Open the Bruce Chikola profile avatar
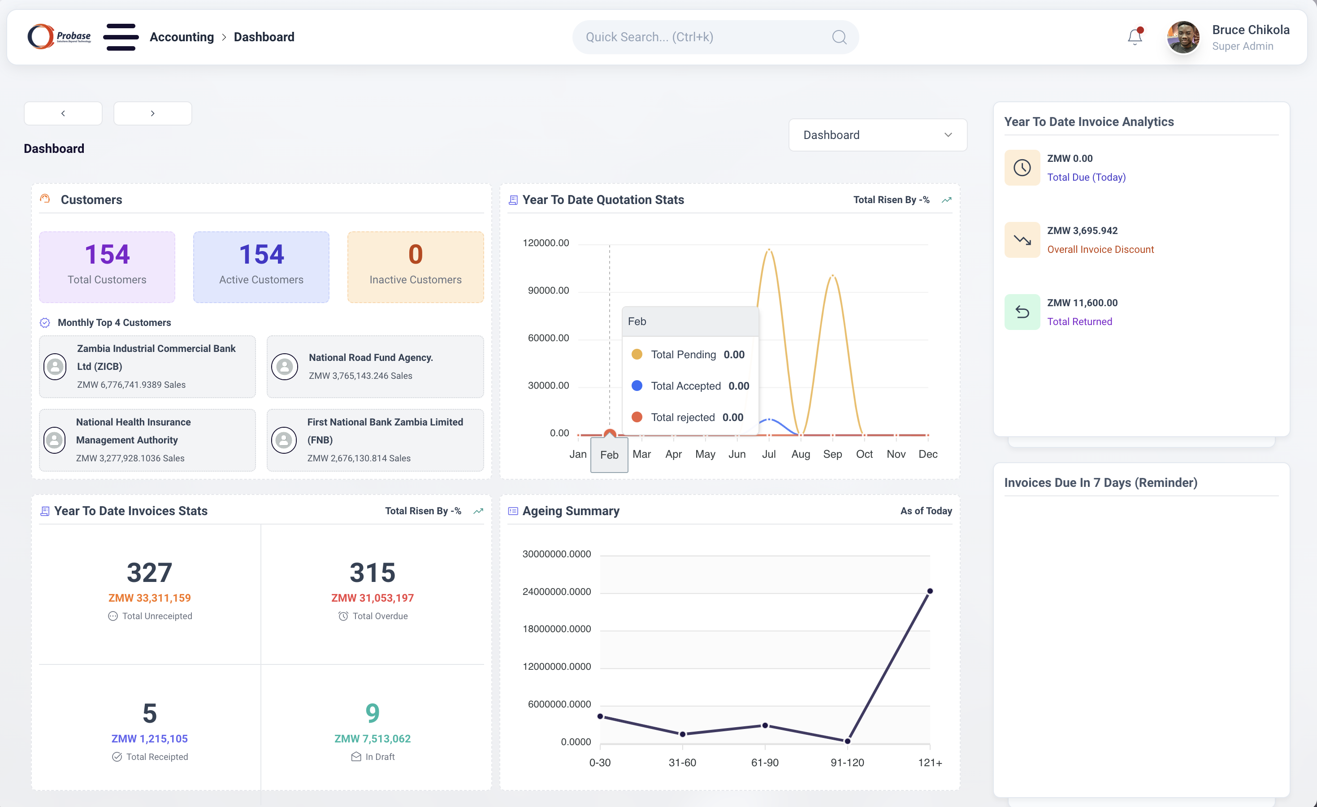 pos(1183,37)
